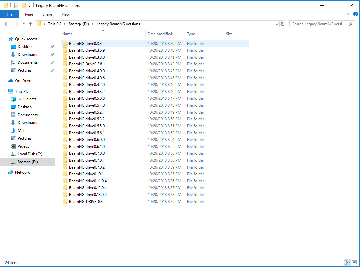Switch to Details view in status bar
Image resolution: width=360 pixels, height=267 pixels.
(x=347, y=262)
